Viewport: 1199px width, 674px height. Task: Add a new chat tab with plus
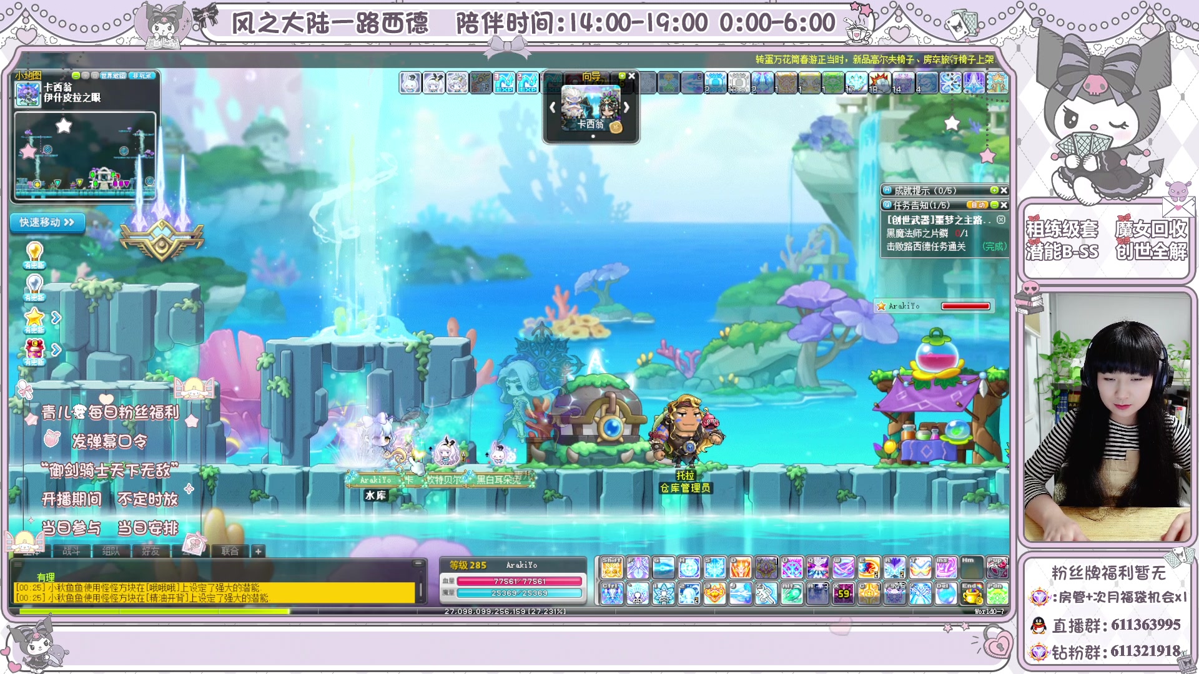258,551
